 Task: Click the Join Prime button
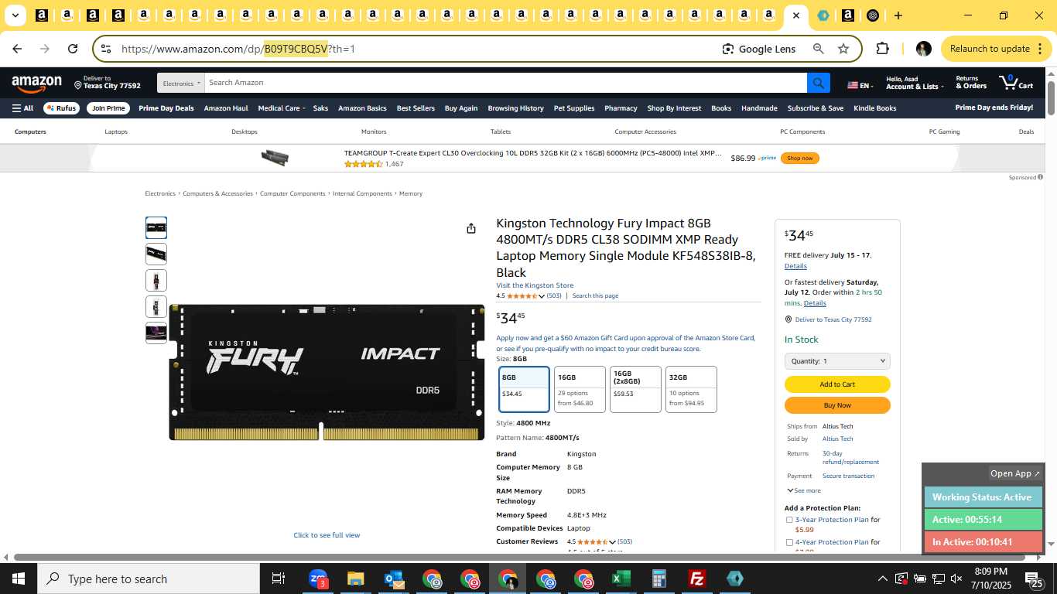(x=108, y=108)
